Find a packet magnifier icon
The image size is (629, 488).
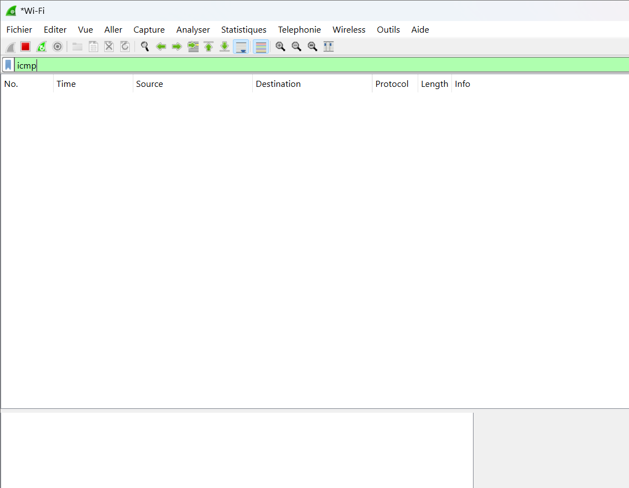(145, 47)
